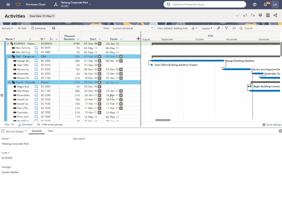The height and width of the screenshot is (201, 282).
Task: Click the ID column sort icon
Action: pos(51,39)
